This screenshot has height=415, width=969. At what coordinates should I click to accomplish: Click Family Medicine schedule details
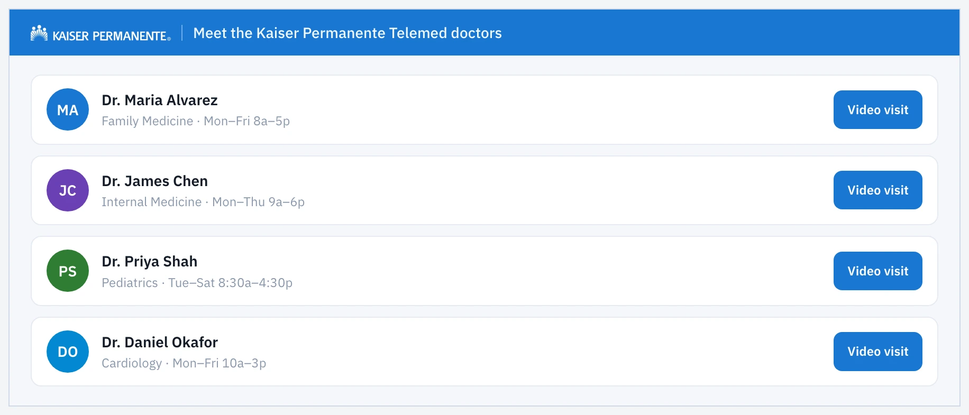[x=196, y=121]
